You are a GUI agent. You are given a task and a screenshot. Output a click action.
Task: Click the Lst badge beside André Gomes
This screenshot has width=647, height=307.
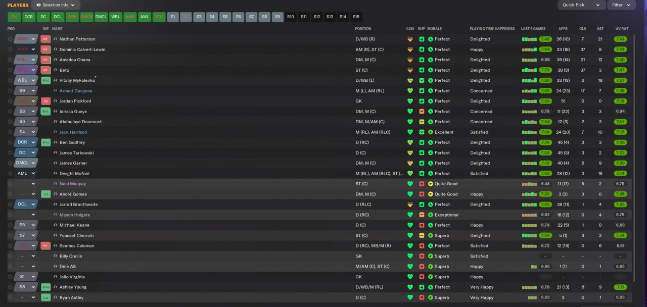click(45, 194)
